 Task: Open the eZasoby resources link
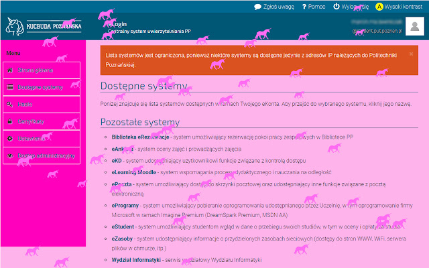pos(122,239)
